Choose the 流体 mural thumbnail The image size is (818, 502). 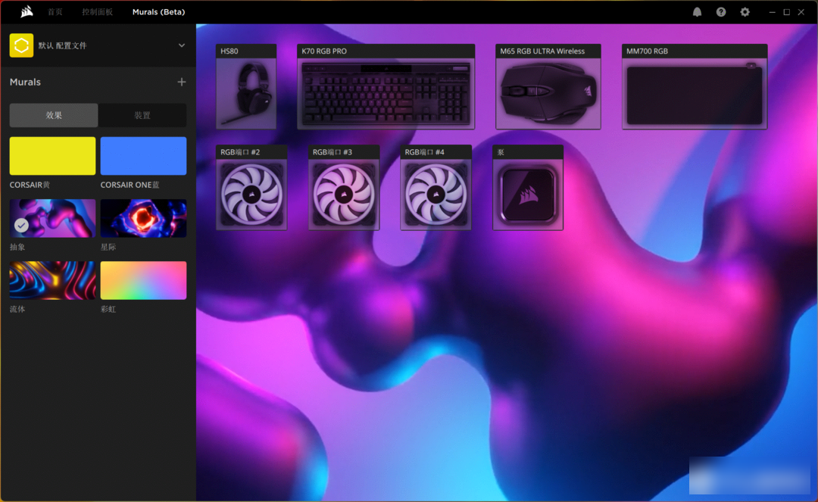tap(53, 280)
